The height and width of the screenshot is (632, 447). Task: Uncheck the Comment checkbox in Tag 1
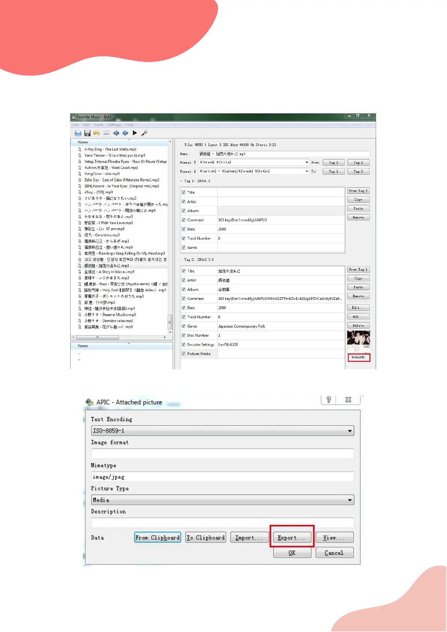click(x=184, y=220)
